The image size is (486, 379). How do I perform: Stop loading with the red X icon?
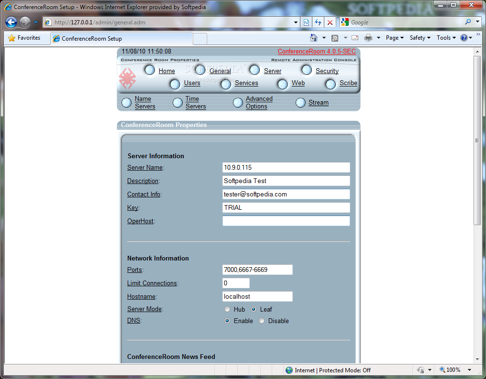tap(330, 22)
